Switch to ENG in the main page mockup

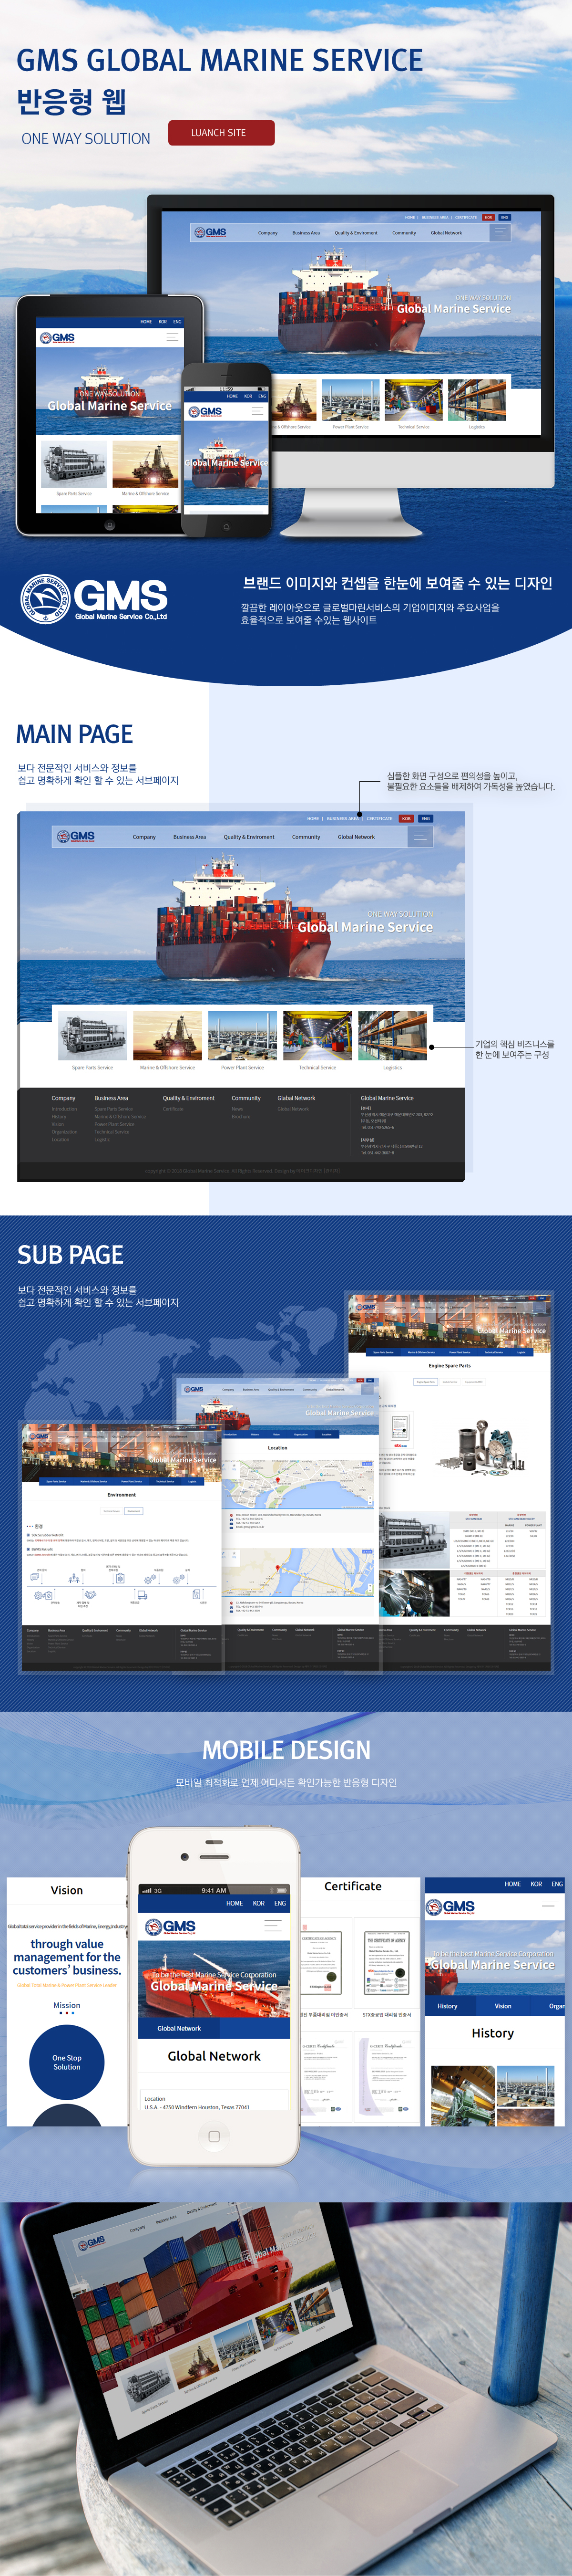pyautogui.click(x=425, y=818)
